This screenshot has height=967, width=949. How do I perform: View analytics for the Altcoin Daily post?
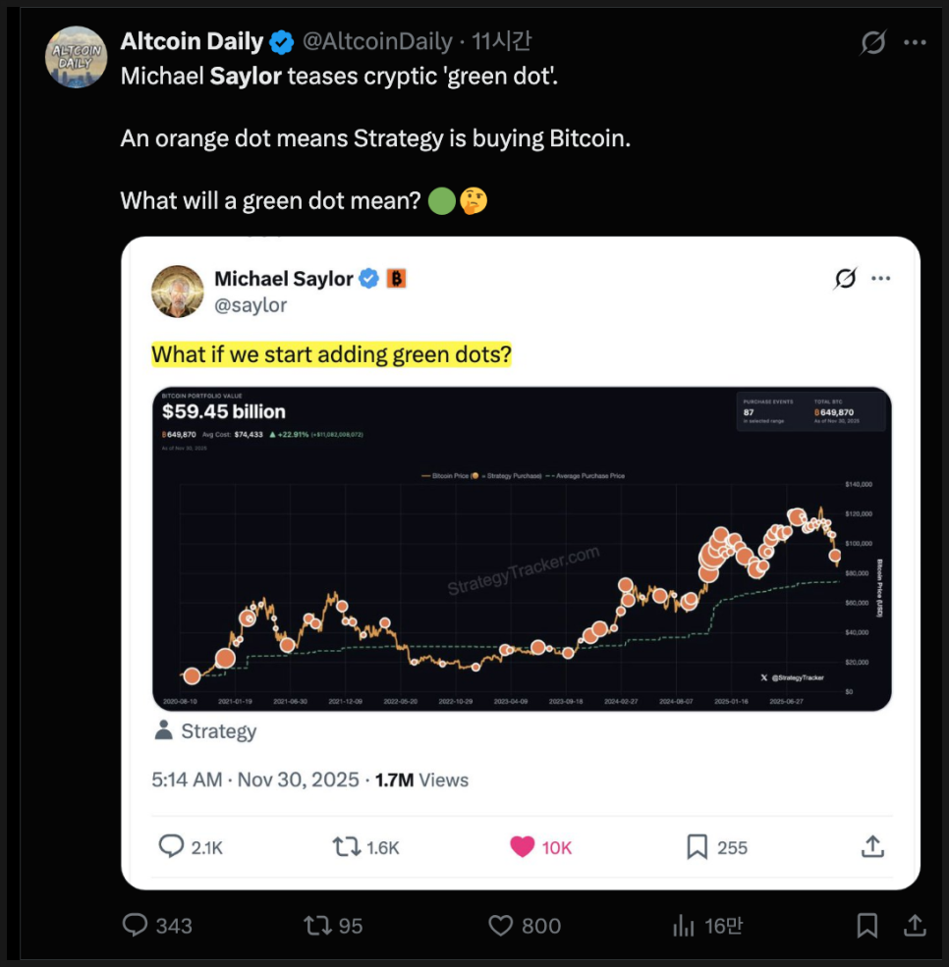point(683,925)
